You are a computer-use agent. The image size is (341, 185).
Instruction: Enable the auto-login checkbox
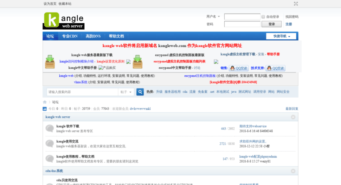pyautogui.click(x=263, y=17)
